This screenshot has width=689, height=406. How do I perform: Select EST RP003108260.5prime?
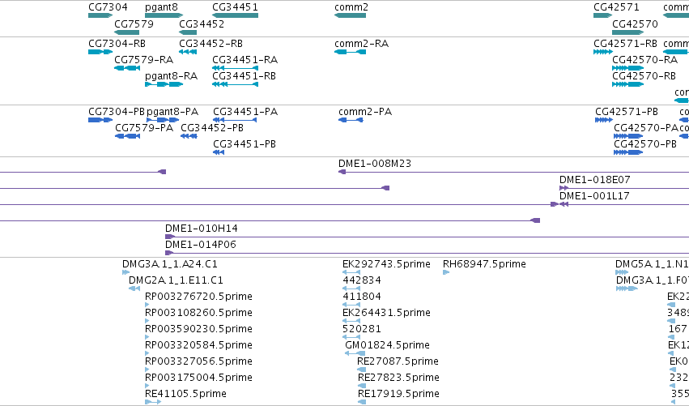pos(198,313)
